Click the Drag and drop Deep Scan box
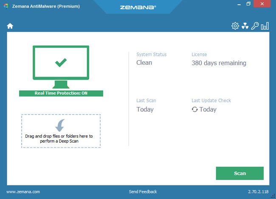 (61, 131)
